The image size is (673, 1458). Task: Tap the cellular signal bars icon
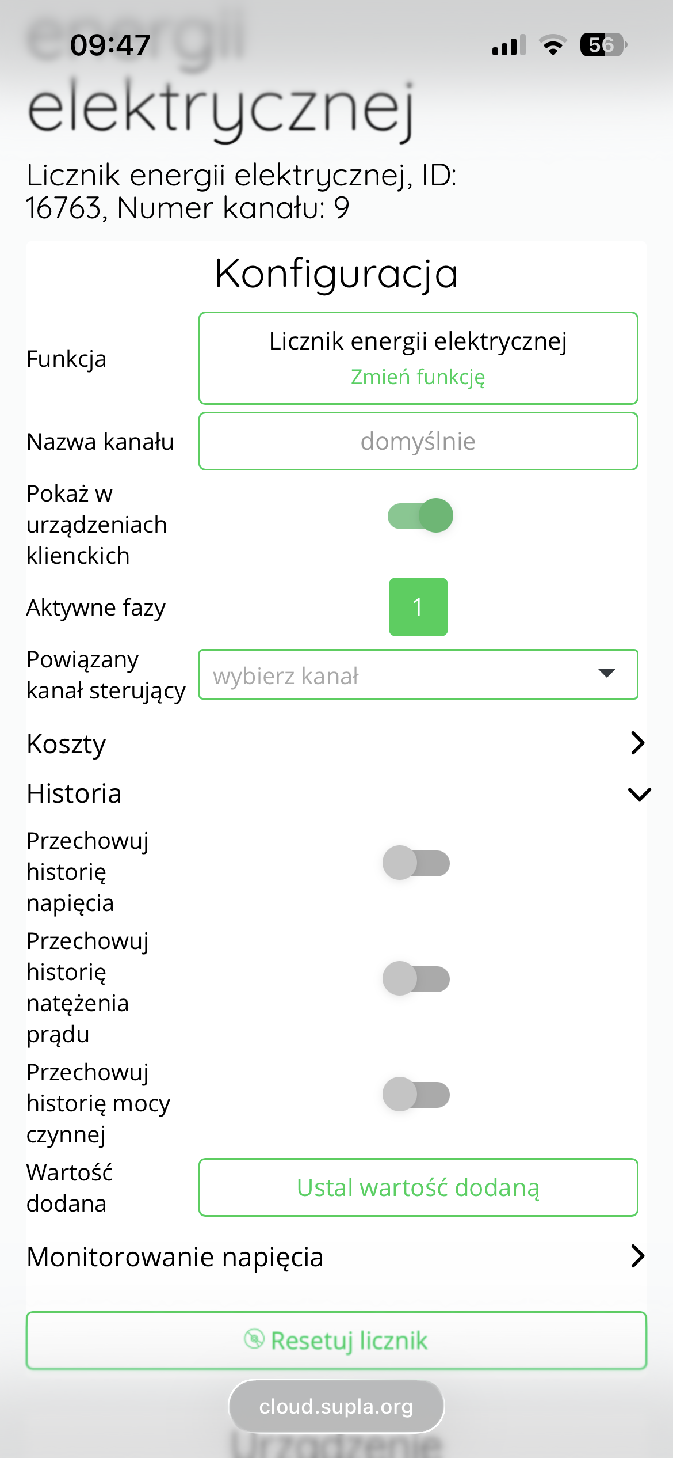click(508, 45)
